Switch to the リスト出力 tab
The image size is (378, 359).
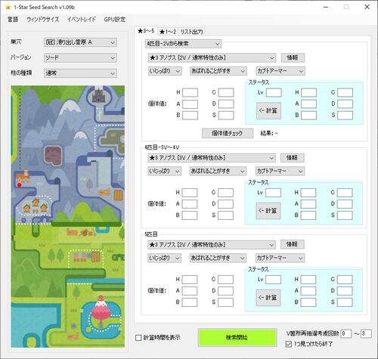191,32
